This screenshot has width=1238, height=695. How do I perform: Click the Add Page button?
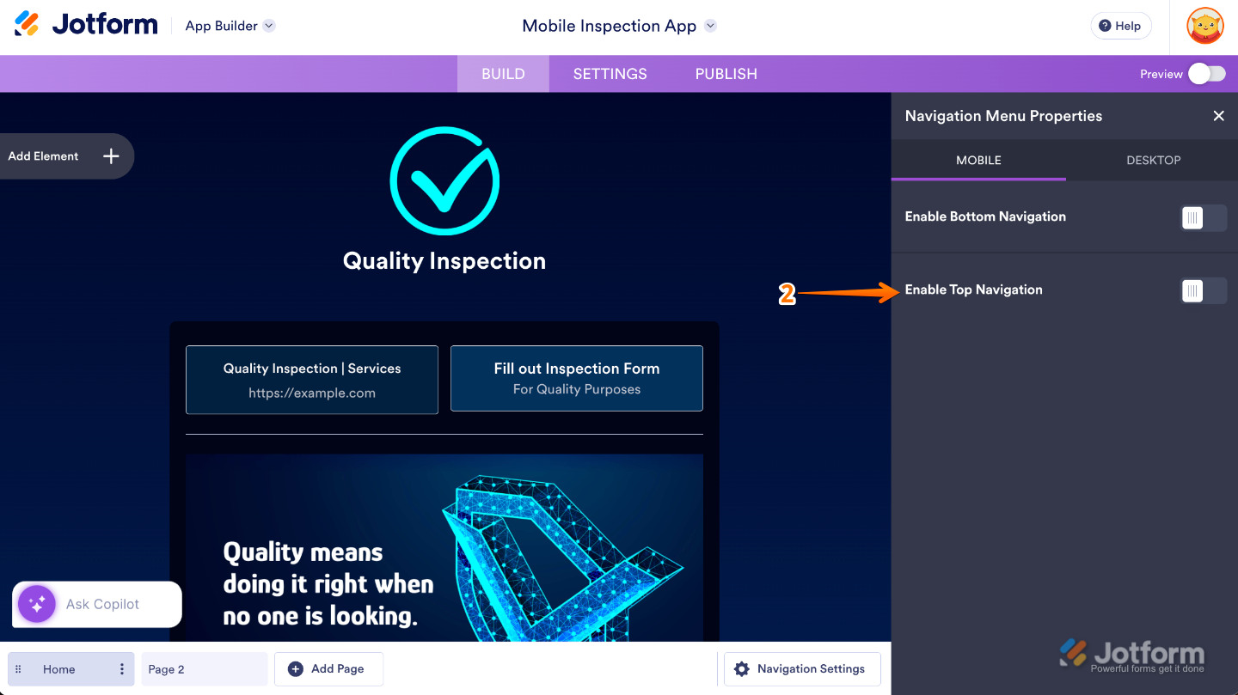pyautogui.click(x=328, y=669)
